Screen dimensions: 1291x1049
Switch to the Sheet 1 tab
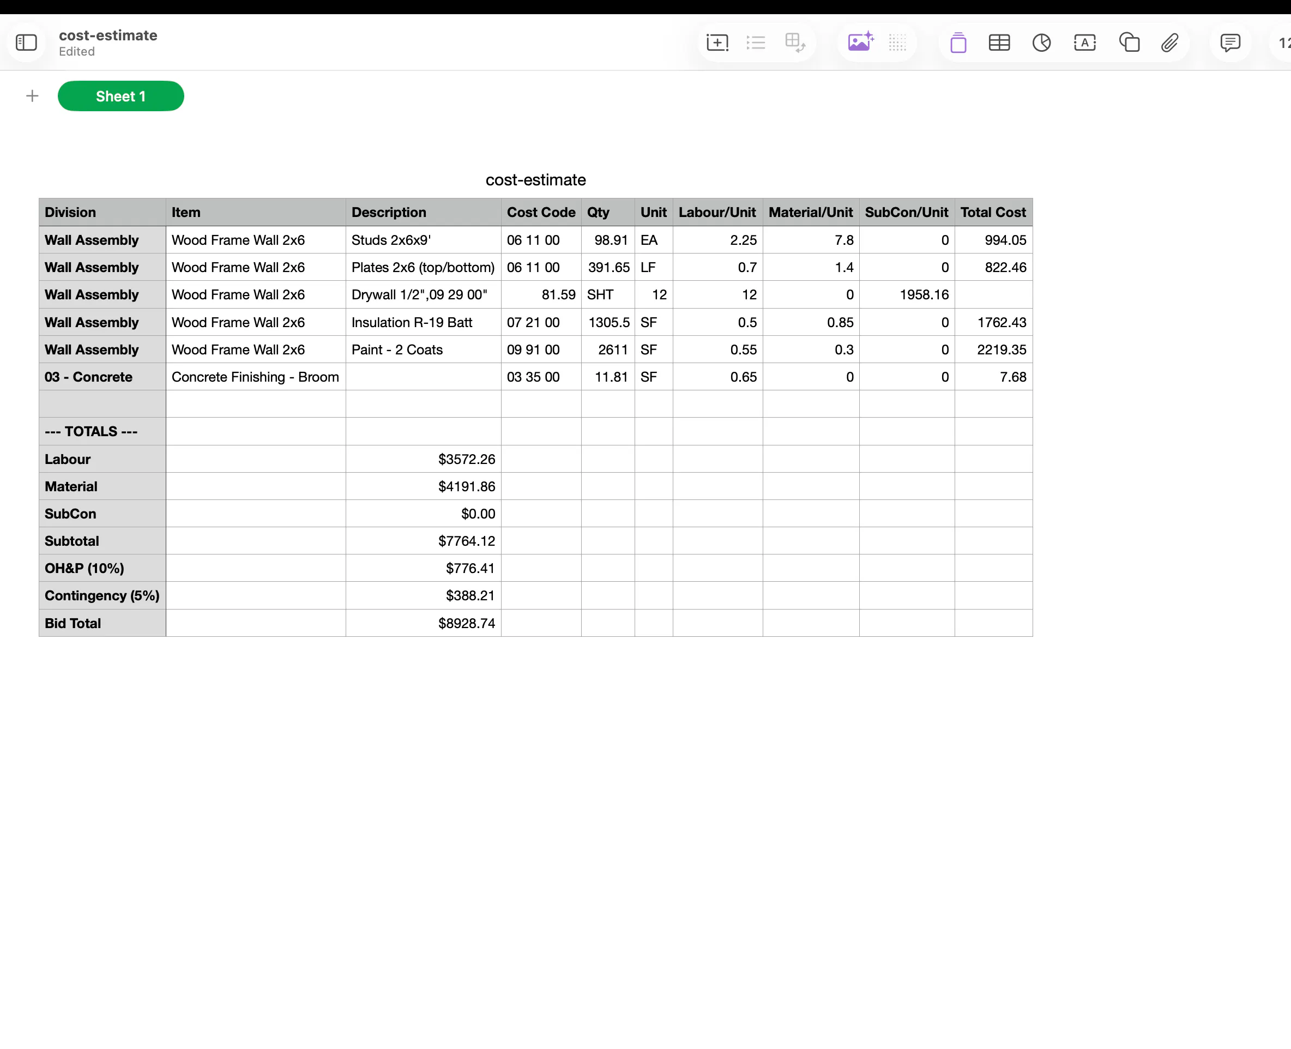(121, 96)
